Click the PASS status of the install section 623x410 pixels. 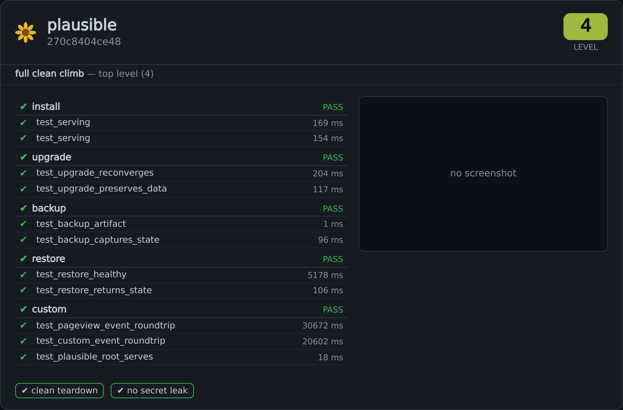[x=333, y=107]
